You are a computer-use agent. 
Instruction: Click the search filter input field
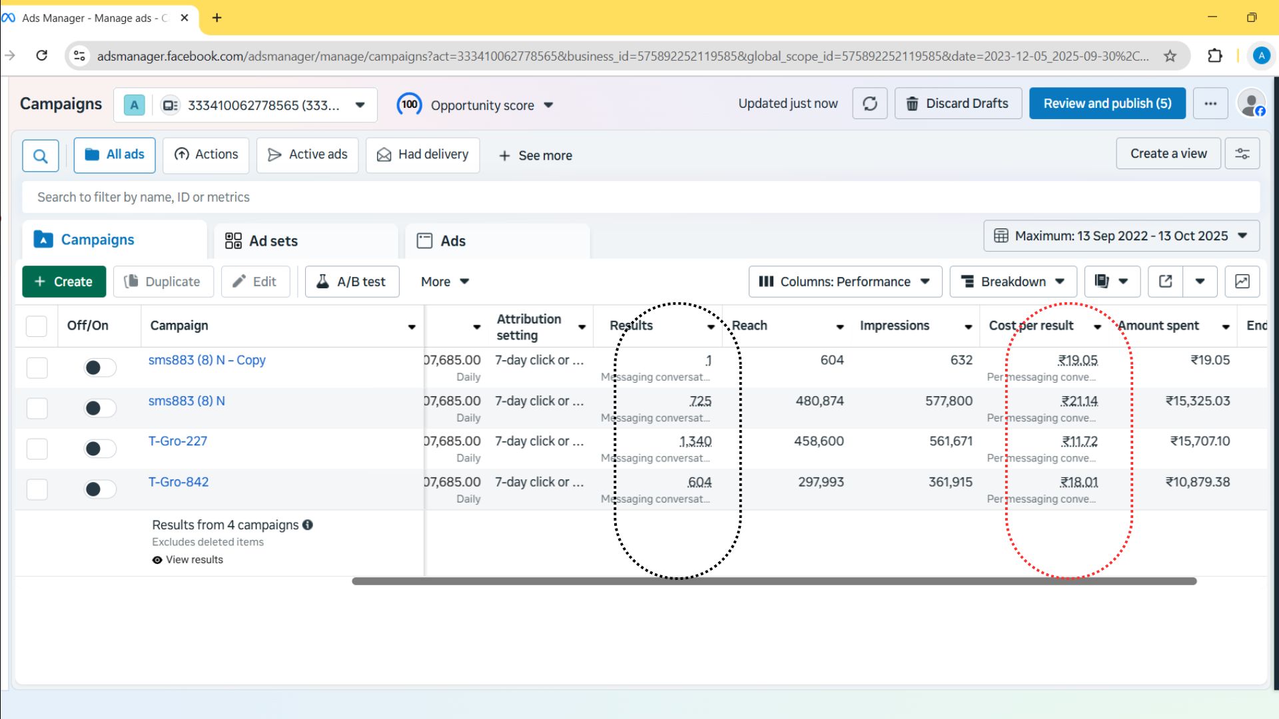coord(639,197)
